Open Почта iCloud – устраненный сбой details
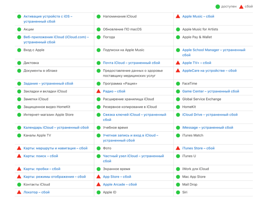272x198 pixels. point(131,63)
